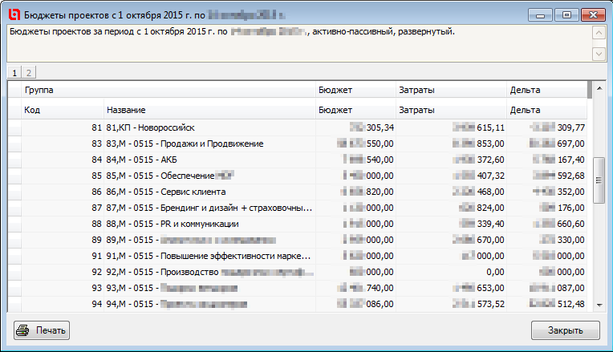Click table scrollbar up arrow

pyautogui.click(x=598, y=88)
